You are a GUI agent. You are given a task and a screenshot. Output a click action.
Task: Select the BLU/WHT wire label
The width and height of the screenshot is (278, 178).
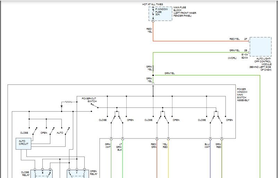207,145
